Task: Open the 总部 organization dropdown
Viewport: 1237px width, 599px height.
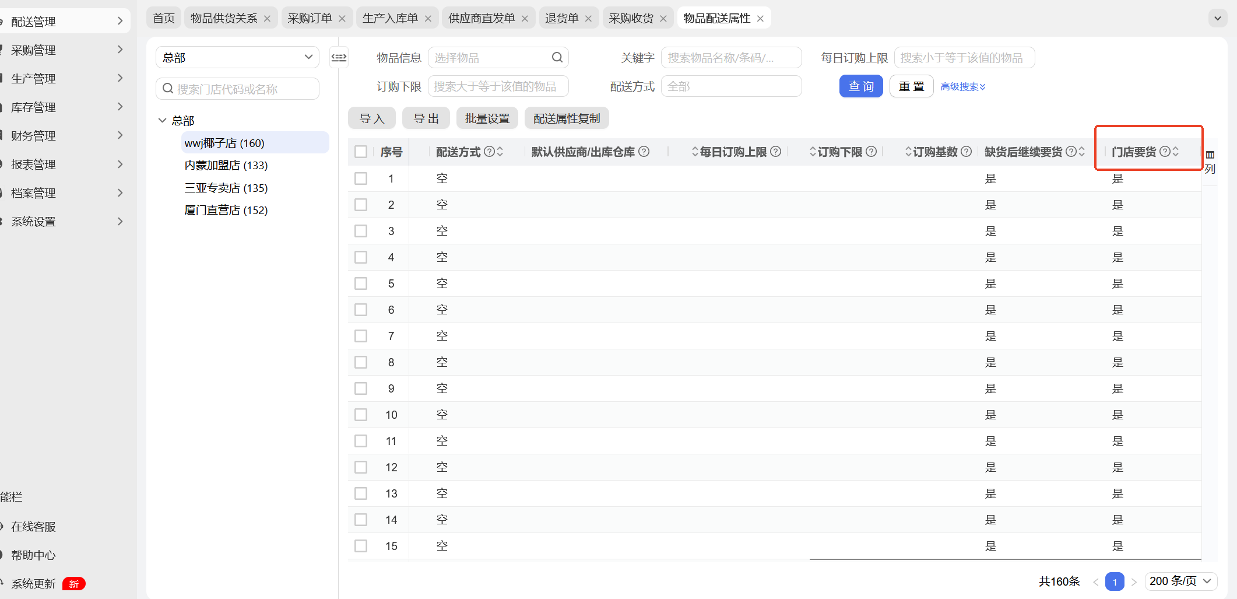Action: point(237,57)
